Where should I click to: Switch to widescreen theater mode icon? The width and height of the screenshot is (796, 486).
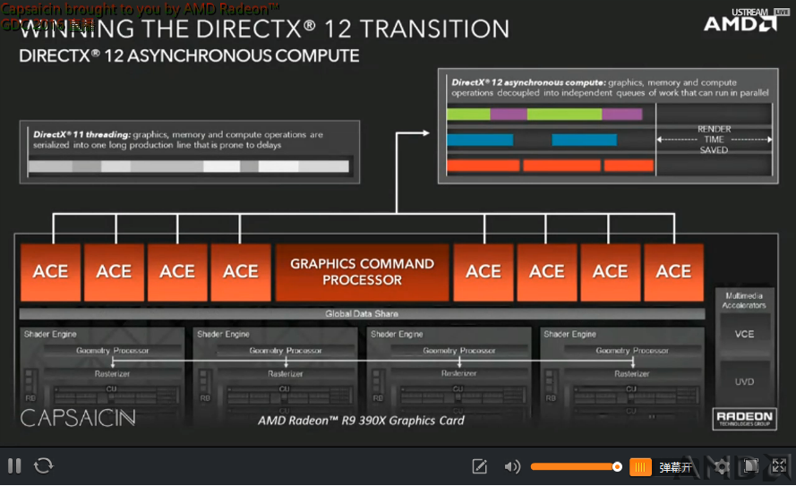(750, 465)
